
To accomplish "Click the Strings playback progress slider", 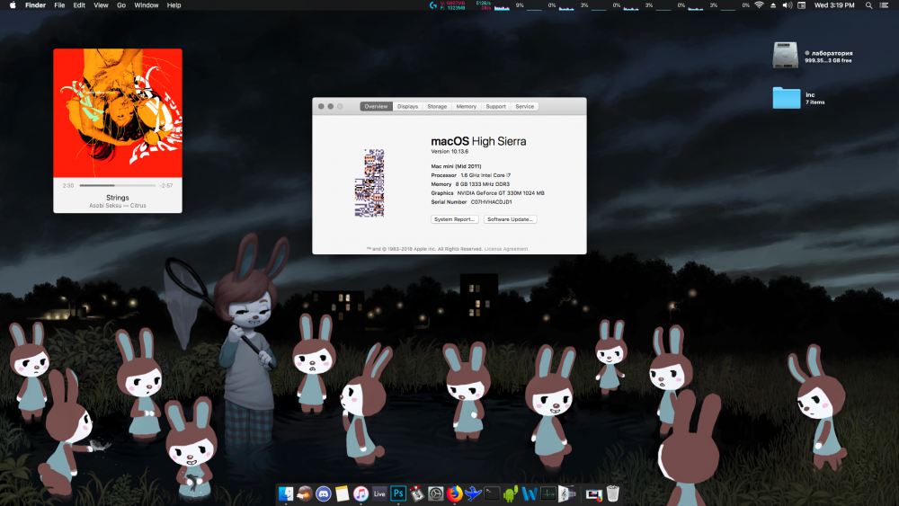I will pos(118,186).
